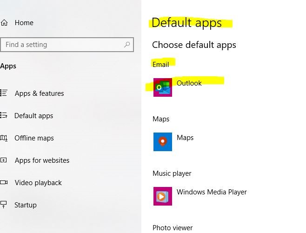Image resolution: width=306 pixels, height=233 pixels.
Task: Open the Home settings page label
Action: [x=24, y=23]
